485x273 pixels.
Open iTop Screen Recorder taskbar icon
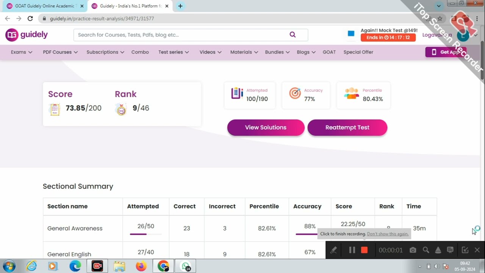97,266
